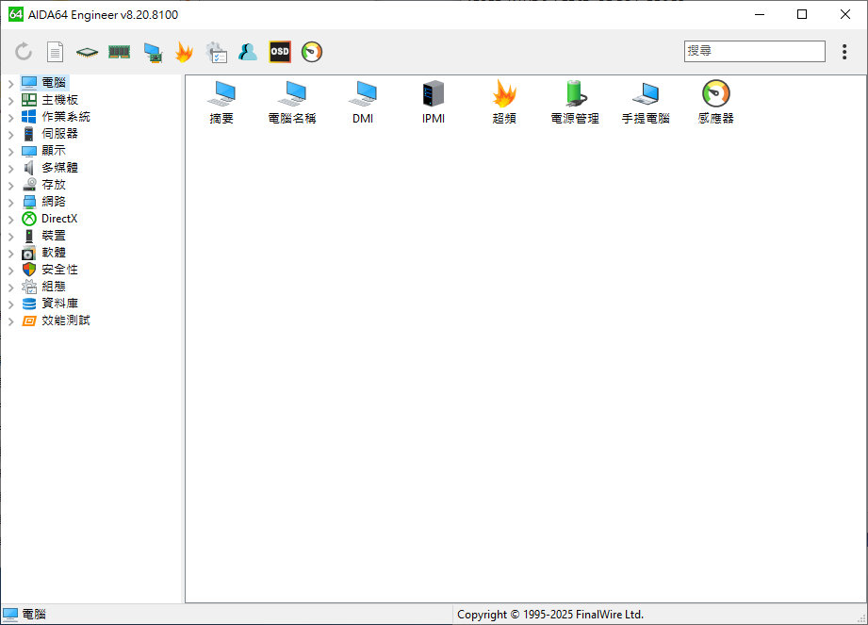Open the three-dot more options menu
Screen dimensions: 868x625
[x=844, y=52]
